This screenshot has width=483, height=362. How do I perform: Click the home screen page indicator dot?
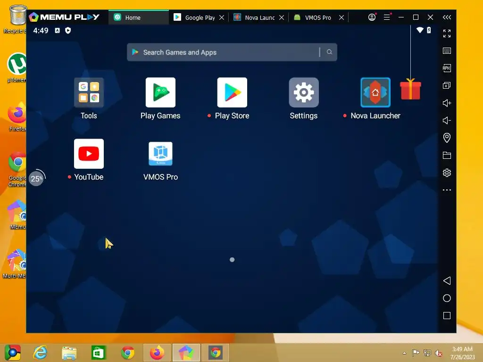pos(232,260)
